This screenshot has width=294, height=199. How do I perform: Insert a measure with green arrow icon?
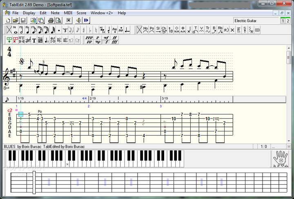point(9,40)
